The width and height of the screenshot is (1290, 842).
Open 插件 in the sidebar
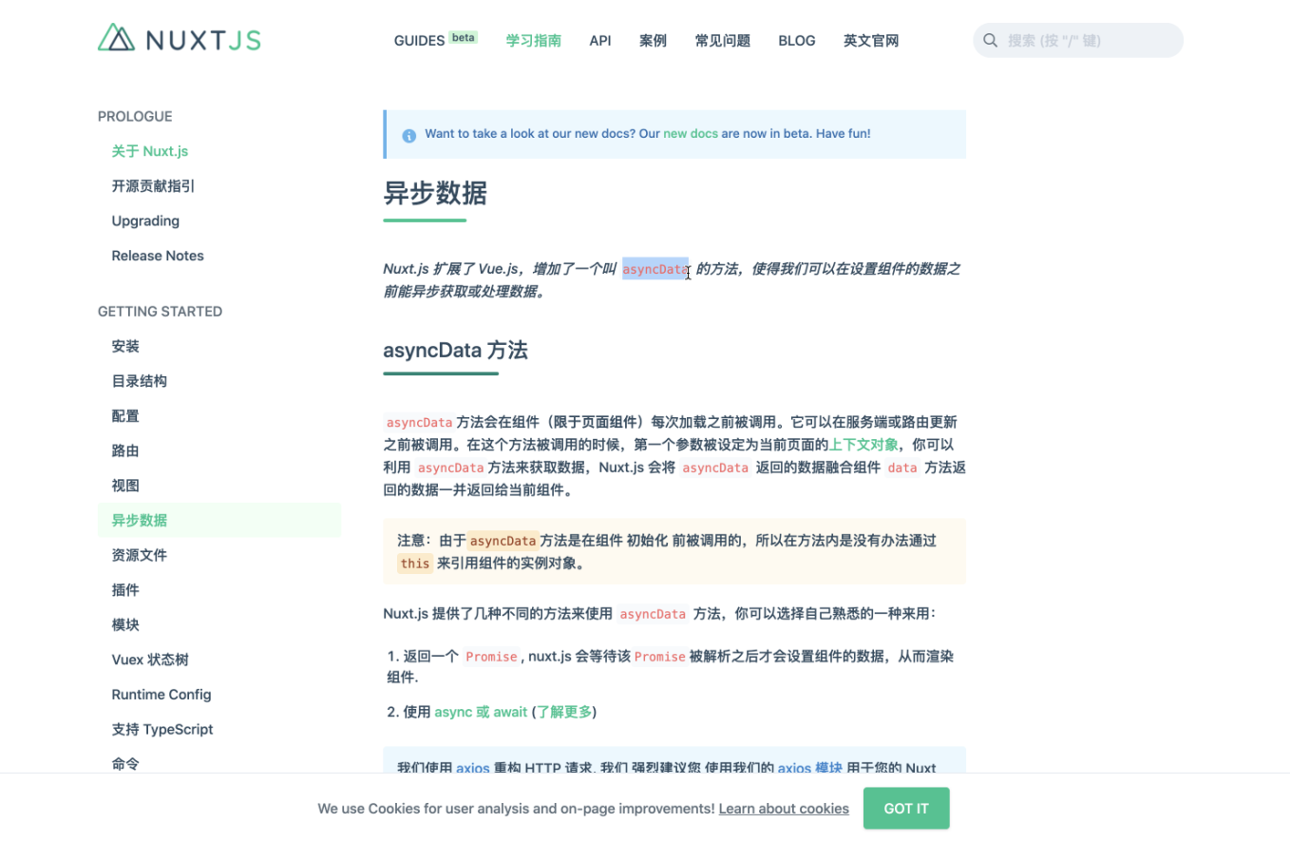click(125, 590)
